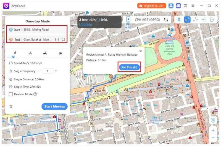Increase Single Frequency with plus button
The image size is (221, 146).
[x=56, y=71]
